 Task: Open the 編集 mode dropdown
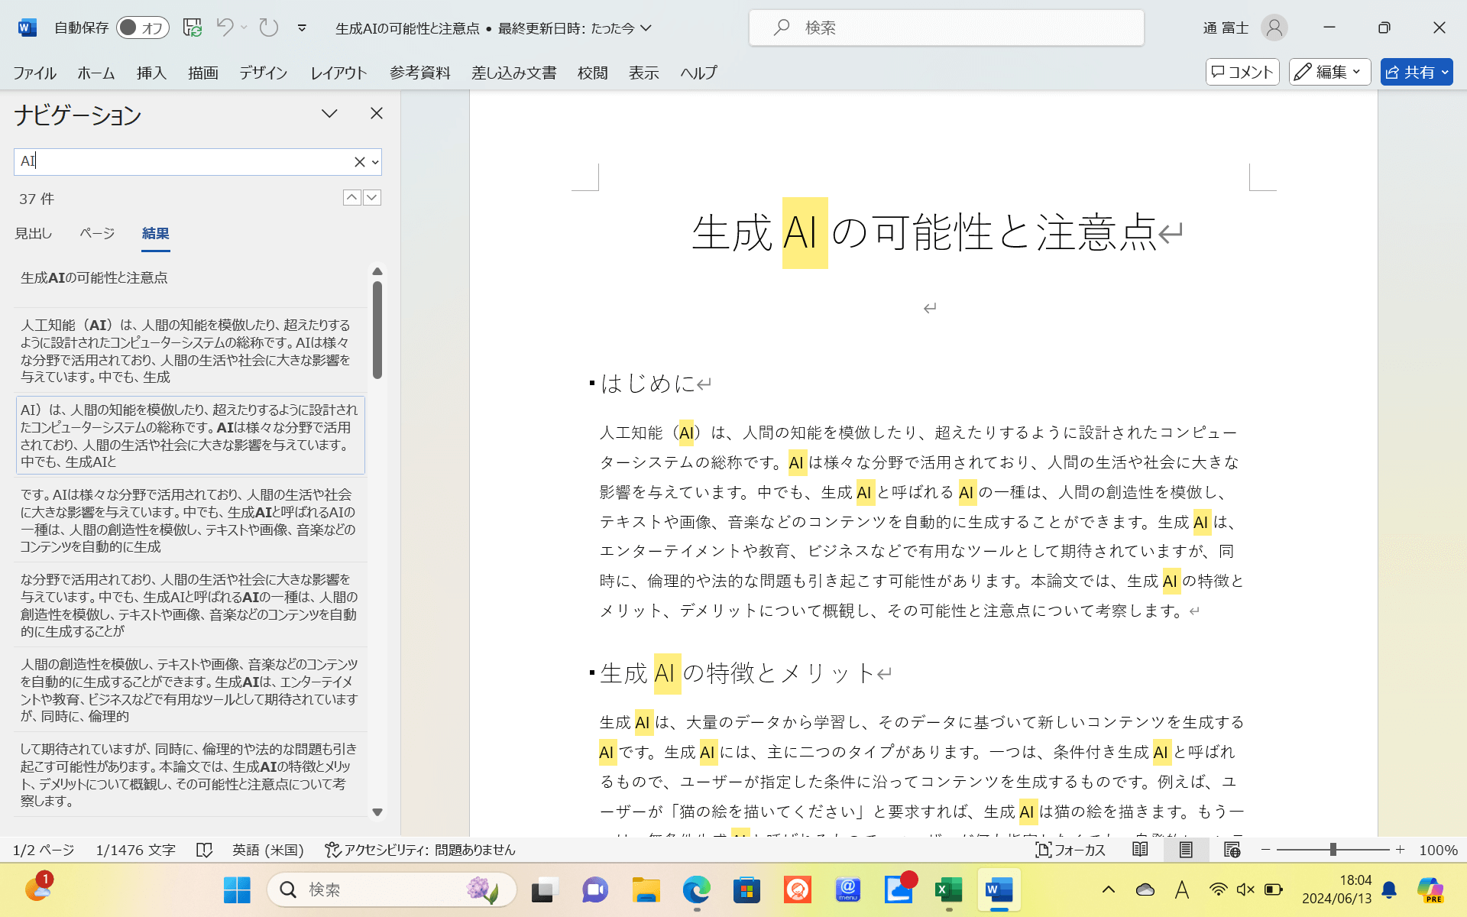[x=1329, y=72]
